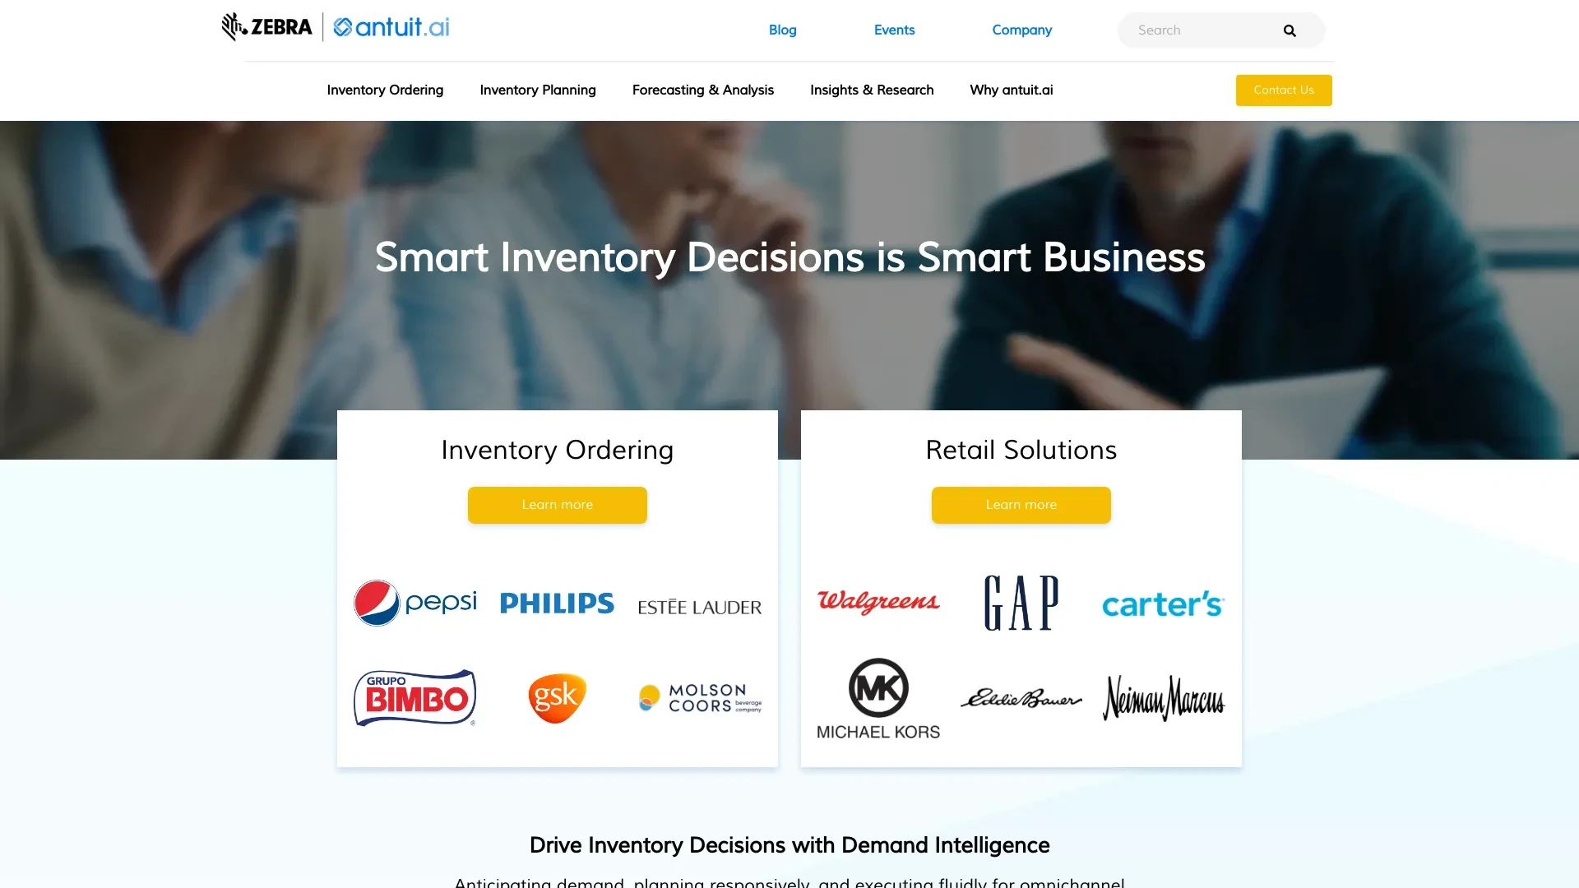1579x888 pixels.
Task: Click the Neiman Marcus logo link
Action: click(1164, 697)
